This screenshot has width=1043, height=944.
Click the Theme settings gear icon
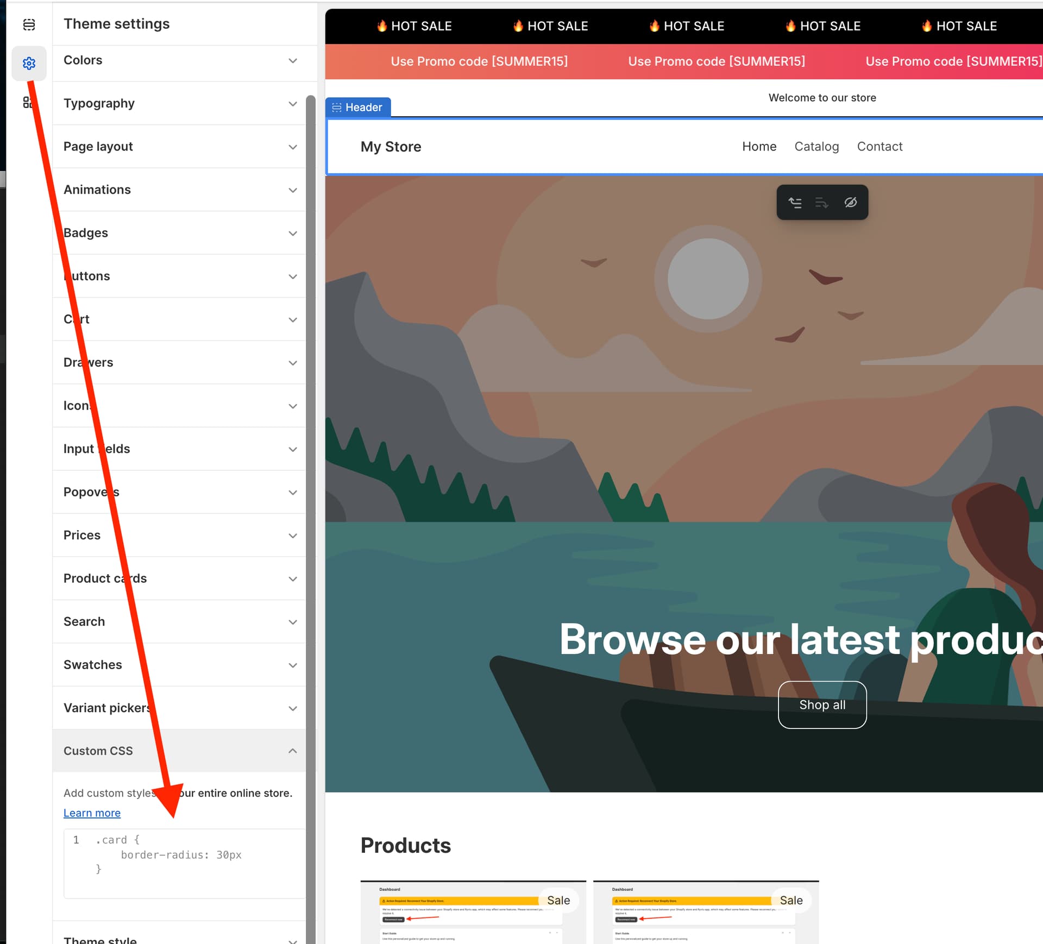[x=29, y=64]
